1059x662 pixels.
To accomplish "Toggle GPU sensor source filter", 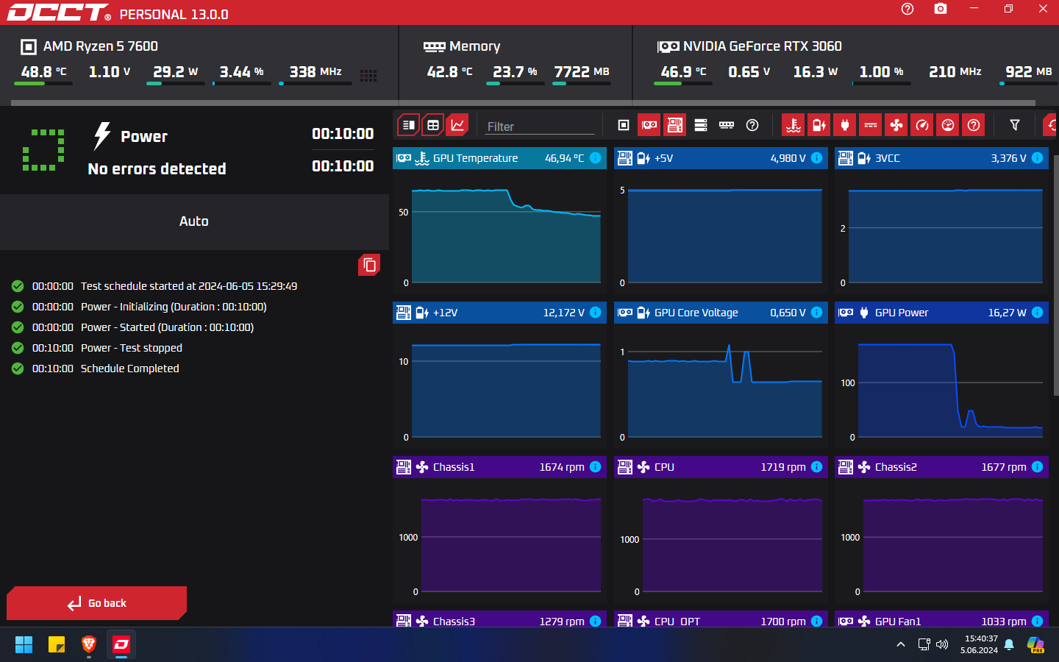I will click(x=649, y=125).
